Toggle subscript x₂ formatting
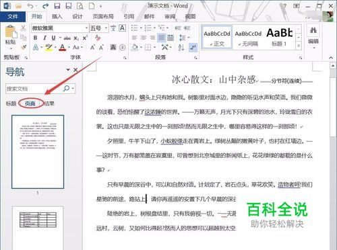Viewport: 337px width, 250px height. tap(76, 38)
